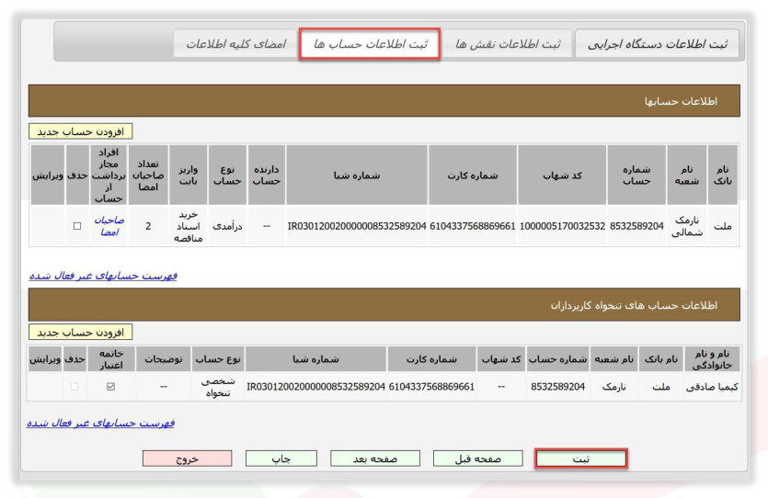Select Sheba number cell in ملت درآمدی account row
This screenshot has width=768, height=498.
357,226
